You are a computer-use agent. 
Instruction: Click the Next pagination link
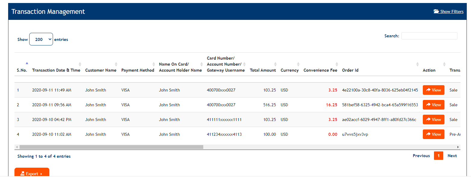452,156
